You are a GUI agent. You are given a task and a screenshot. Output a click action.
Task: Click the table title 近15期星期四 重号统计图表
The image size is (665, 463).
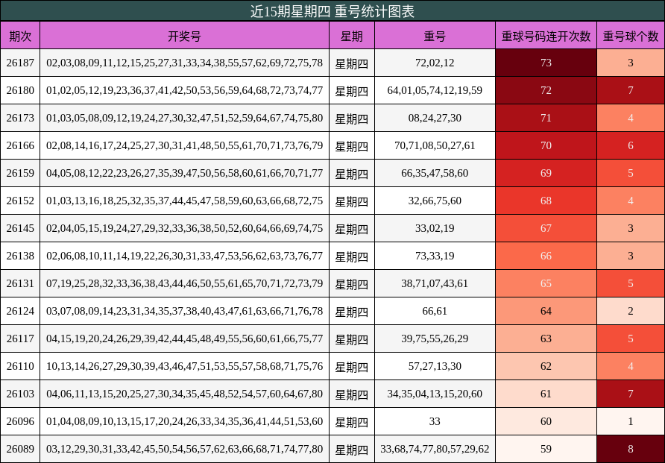point(332,11)
